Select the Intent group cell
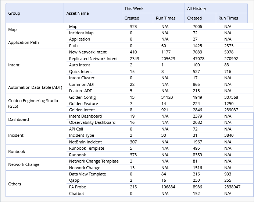 pyautogui.click(x=14, y=65)
